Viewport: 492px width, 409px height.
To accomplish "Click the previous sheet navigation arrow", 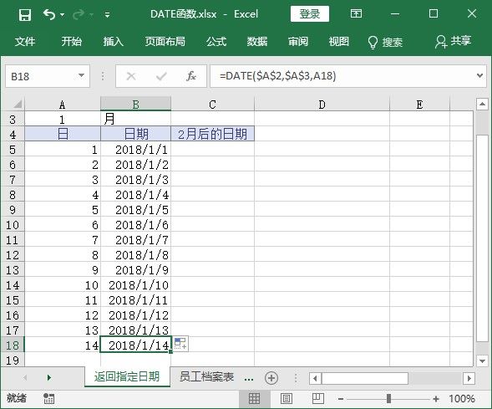I will [x=25, y=377].
